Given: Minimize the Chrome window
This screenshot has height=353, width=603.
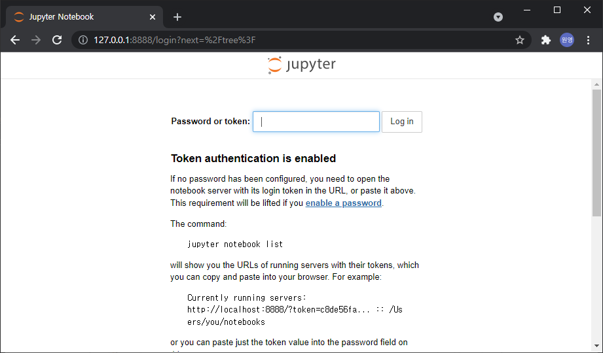Looking at the screenshot, I should click(527, 10).
